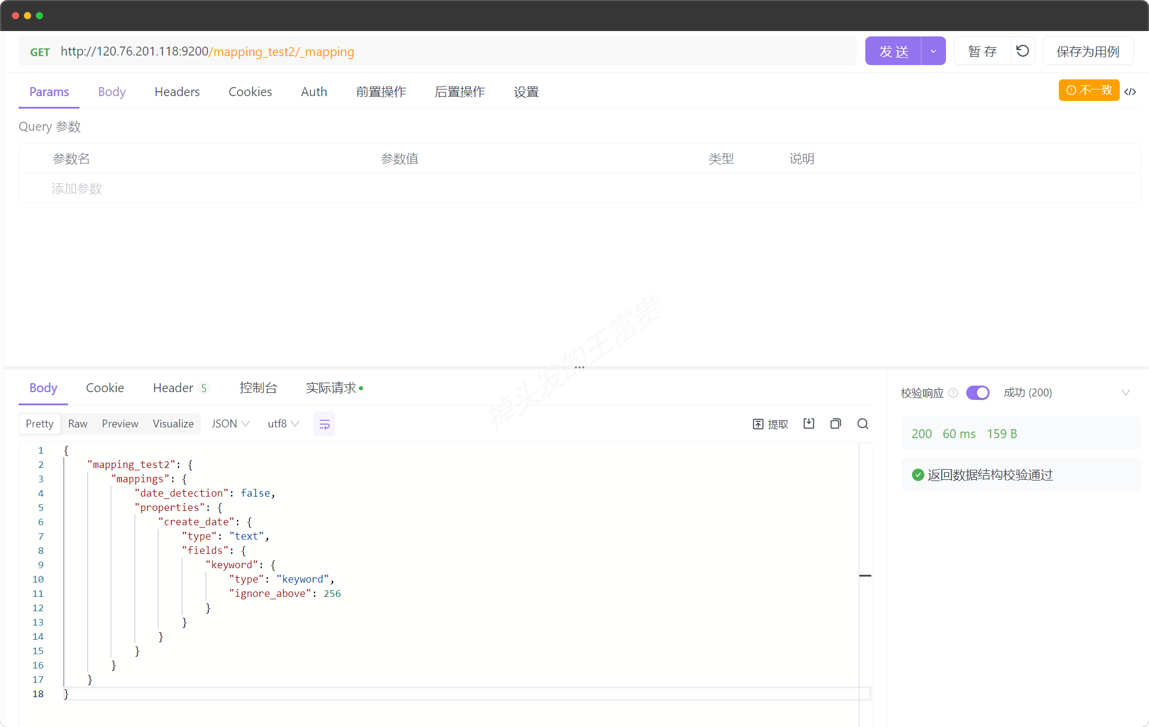Image resolution: width=1149 pixels, height=727 pixels.
Task: Select the response Cookie tab
Action: 105,388
